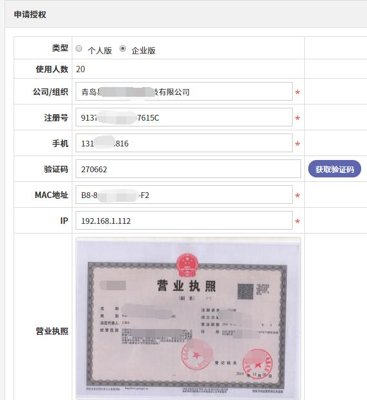Screen dimensions: 367x400
Task: Click the MAC地址 input box
Action: pyautogui.click(x=184, y=195)
